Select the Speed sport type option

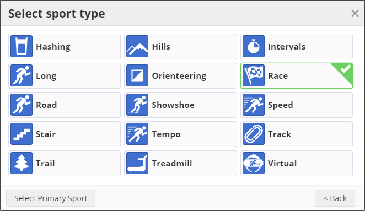[x=297, y=105]
